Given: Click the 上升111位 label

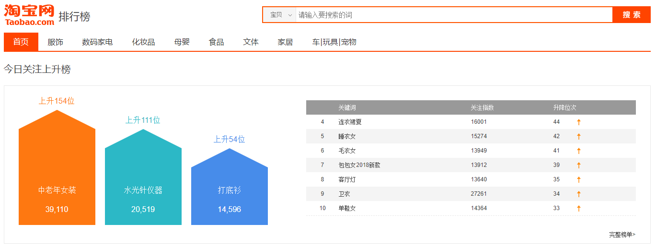Looking at the screenshot, I should [143, 120].
